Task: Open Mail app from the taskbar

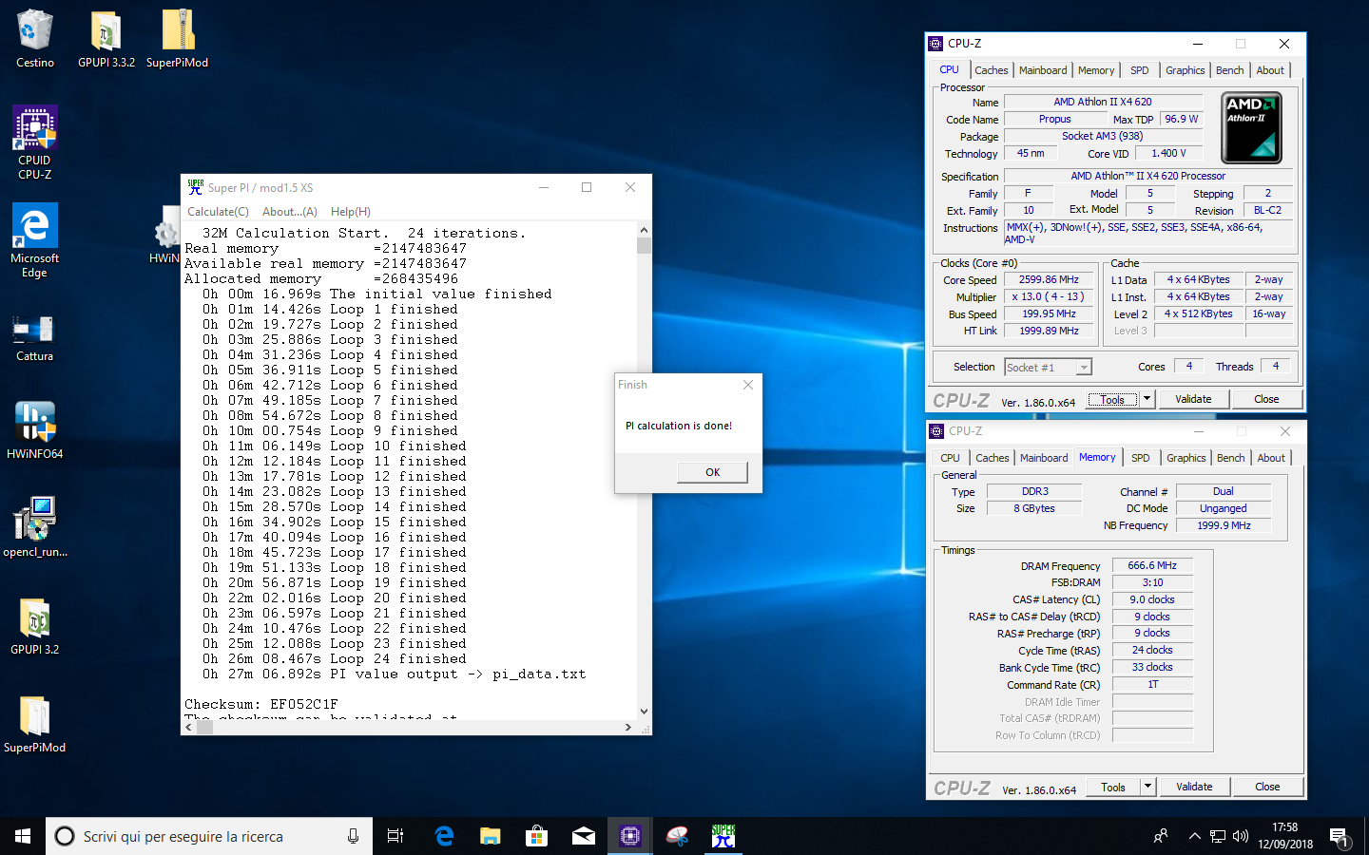Action: [x=584, y=836]
